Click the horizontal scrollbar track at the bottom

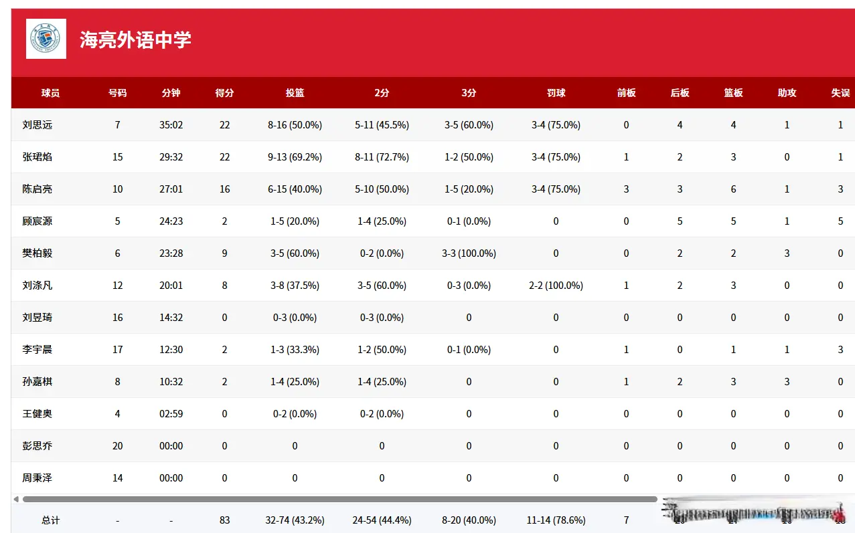335,499
